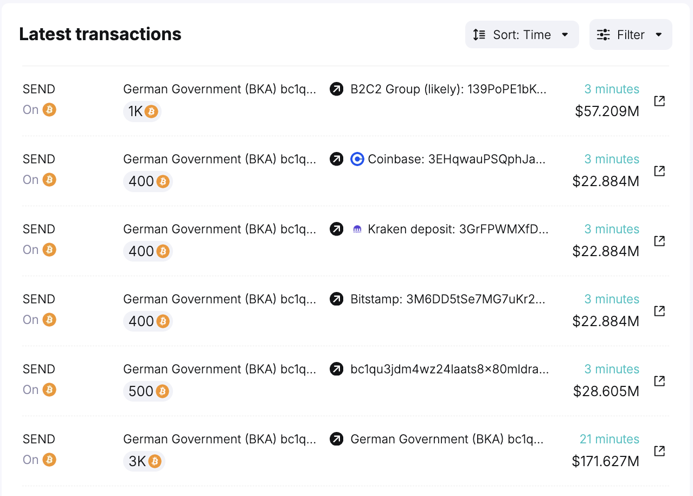Select the Latest transactions heading

coord(100,34)
